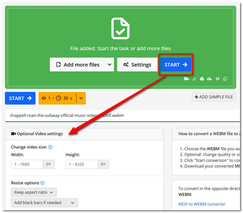
Task: Open the Add black bars if needed dropdown
Action: (44, 203)
